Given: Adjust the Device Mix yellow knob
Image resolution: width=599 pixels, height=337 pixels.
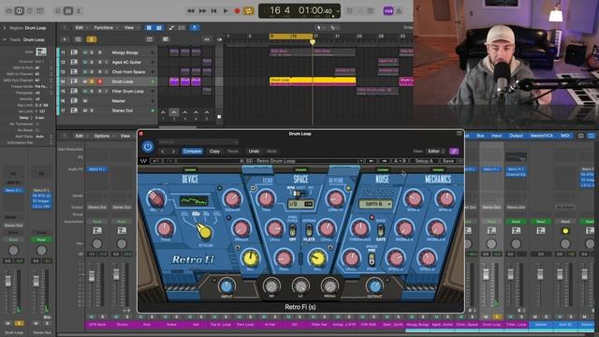Looking at the screenshot, I should [250, 258].
